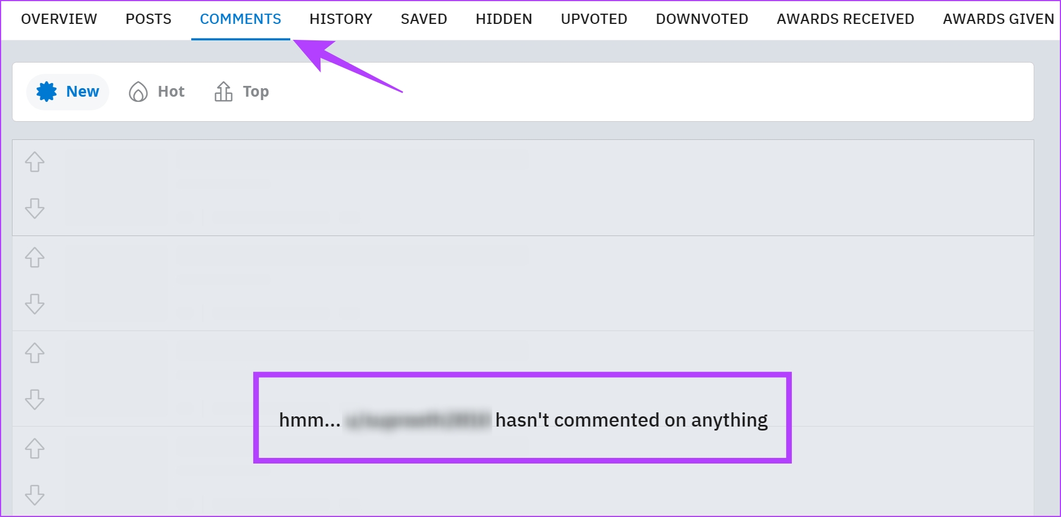Upvote the third comment placeholder
This screenshot has width=1061, height=517.
(35, 353)
